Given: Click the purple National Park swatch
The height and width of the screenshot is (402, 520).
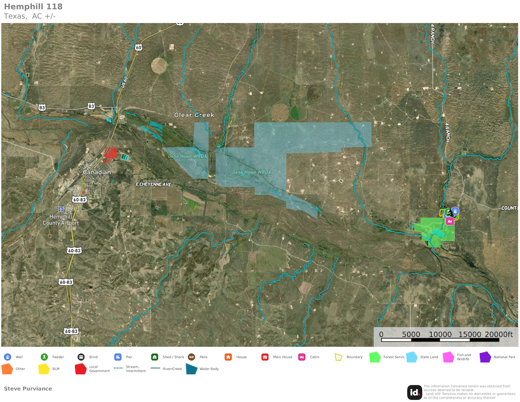Looking at the screenshot, I should pos(485,357).
